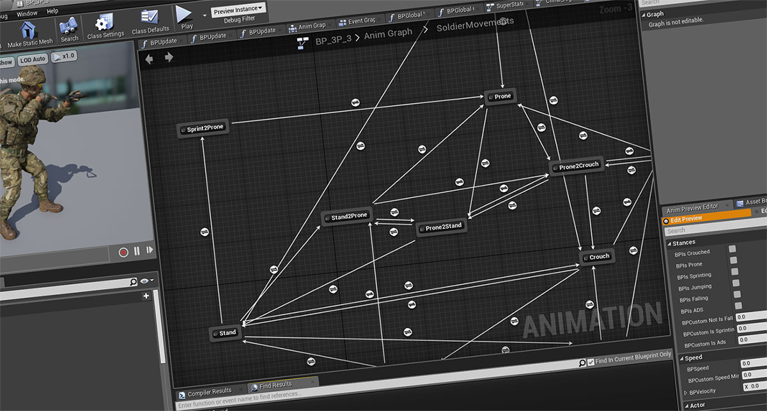Select the Stand state node
The image size is (767, 411).
[x=226, y=333]
